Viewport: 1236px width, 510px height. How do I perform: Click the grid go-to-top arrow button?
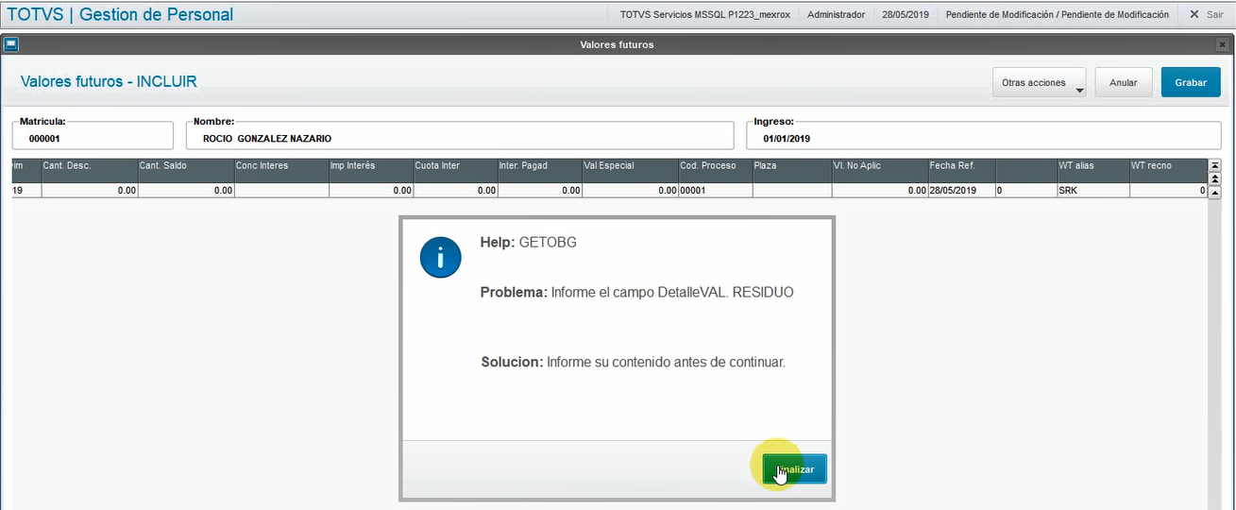tap(1214, 165)
